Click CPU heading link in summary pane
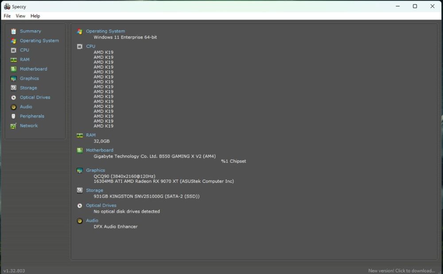The height and width of the screenshot is (274, 443). (x=90, y=46)
